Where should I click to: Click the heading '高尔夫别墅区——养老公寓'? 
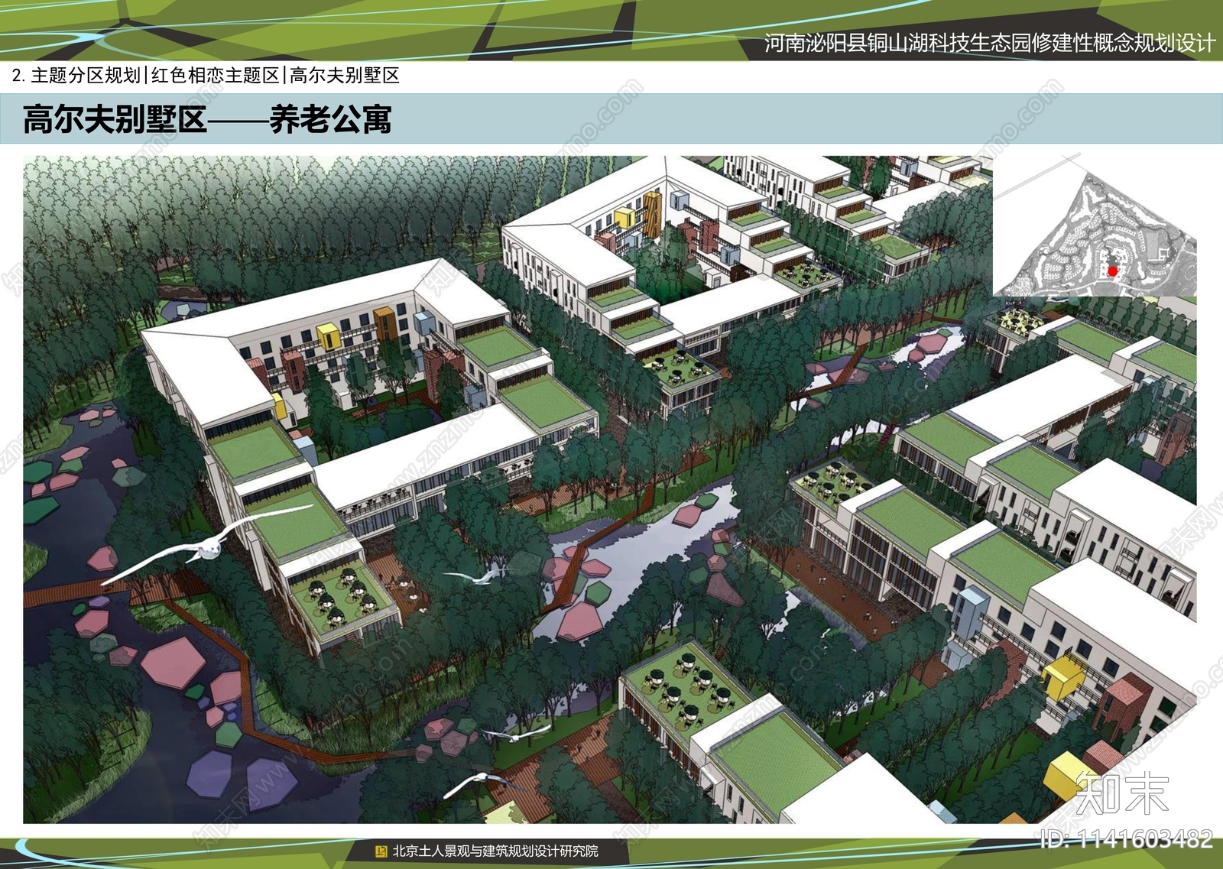[x=207, y=119]
